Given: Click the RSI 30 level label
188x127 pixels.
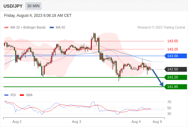Looking at the screenshot, I should point(169,114).
